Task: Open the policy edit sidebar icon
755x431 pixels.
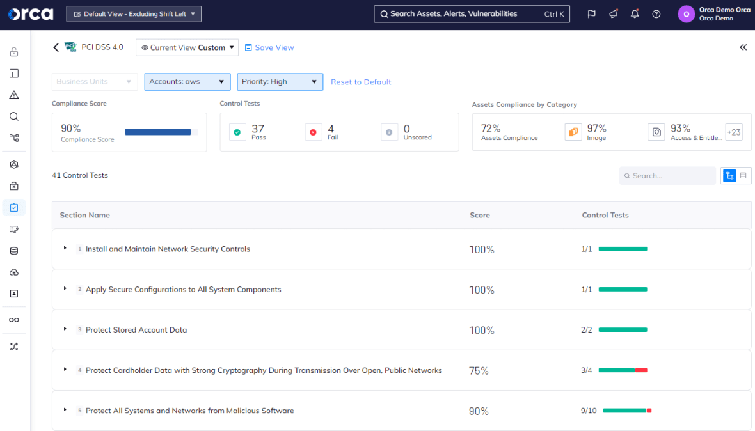Action: 14,229
